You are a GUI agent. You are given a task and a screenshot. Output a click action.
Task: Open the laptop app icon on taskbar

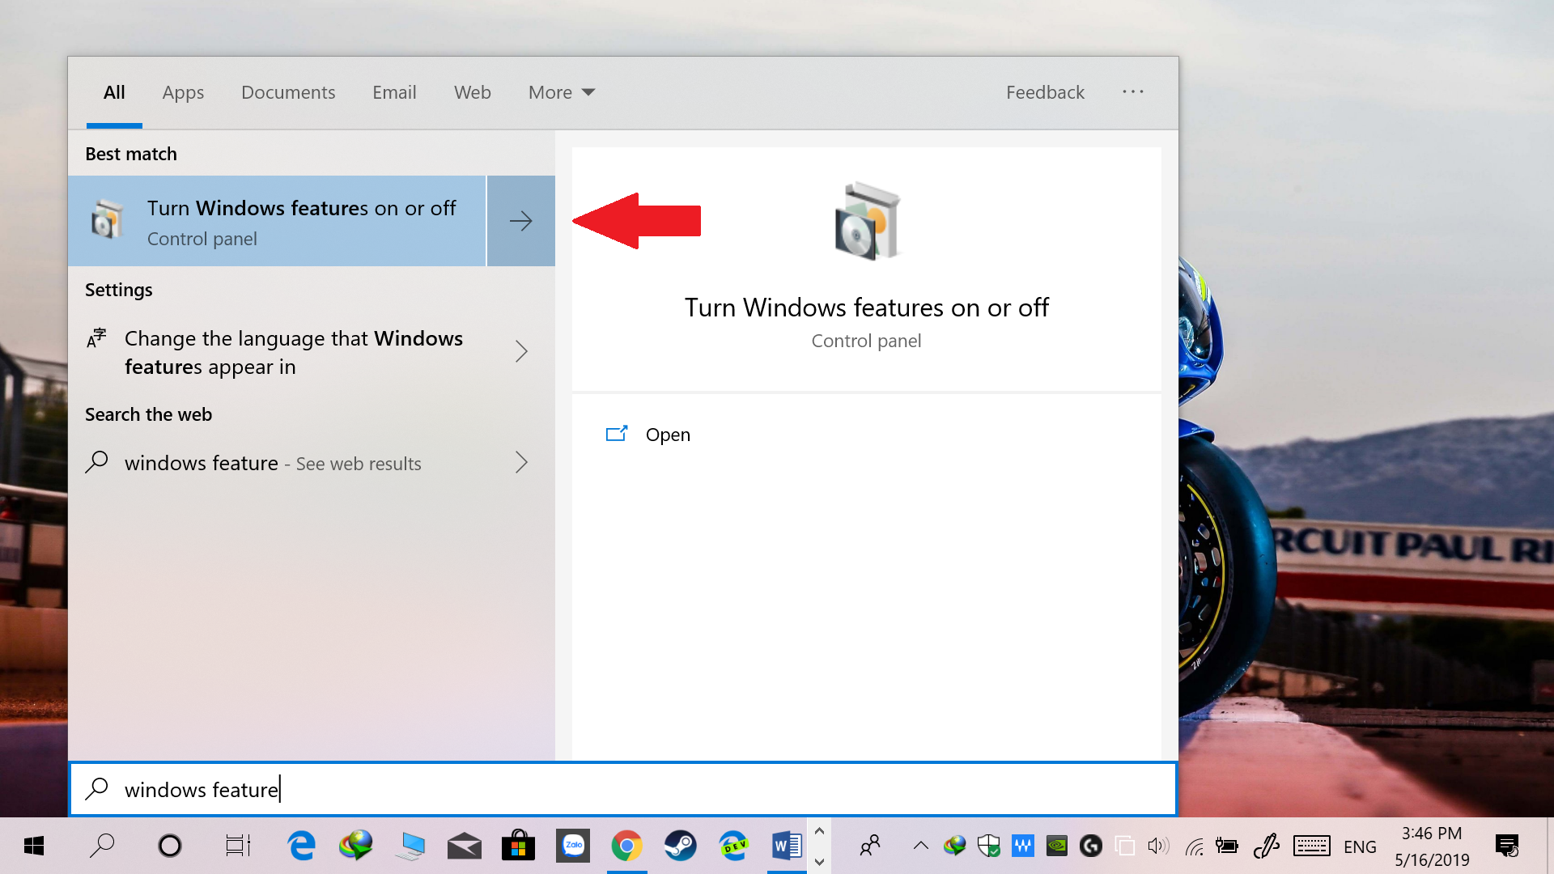[x=410, y=846]
